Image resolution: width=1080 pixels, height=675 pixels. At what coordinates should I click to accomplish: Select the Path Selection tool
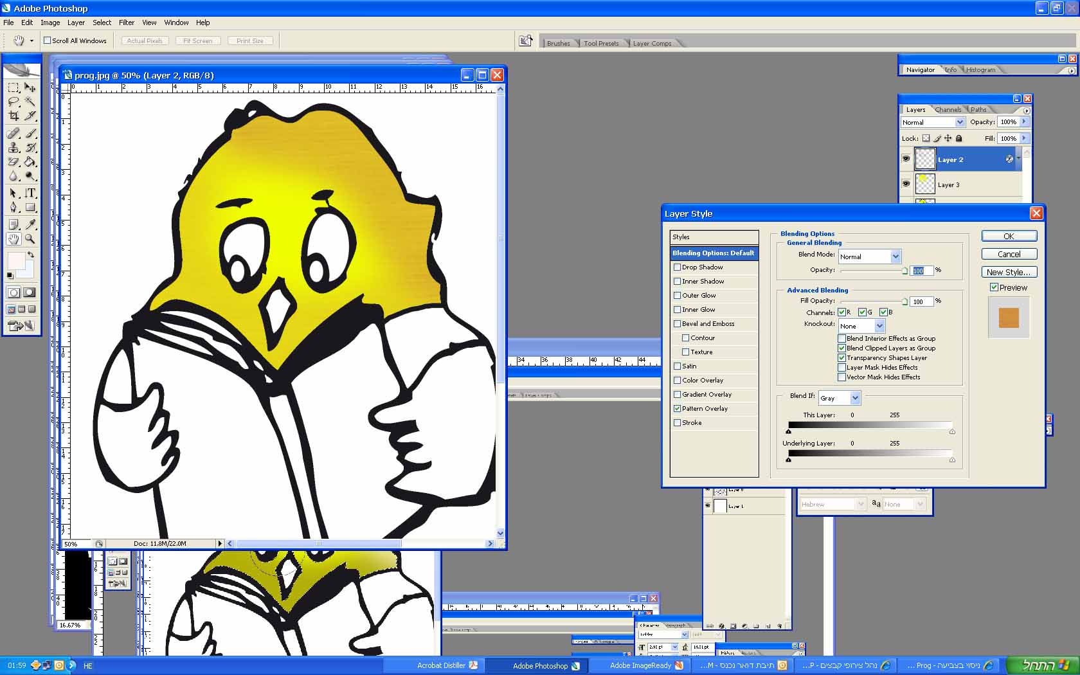14,193
